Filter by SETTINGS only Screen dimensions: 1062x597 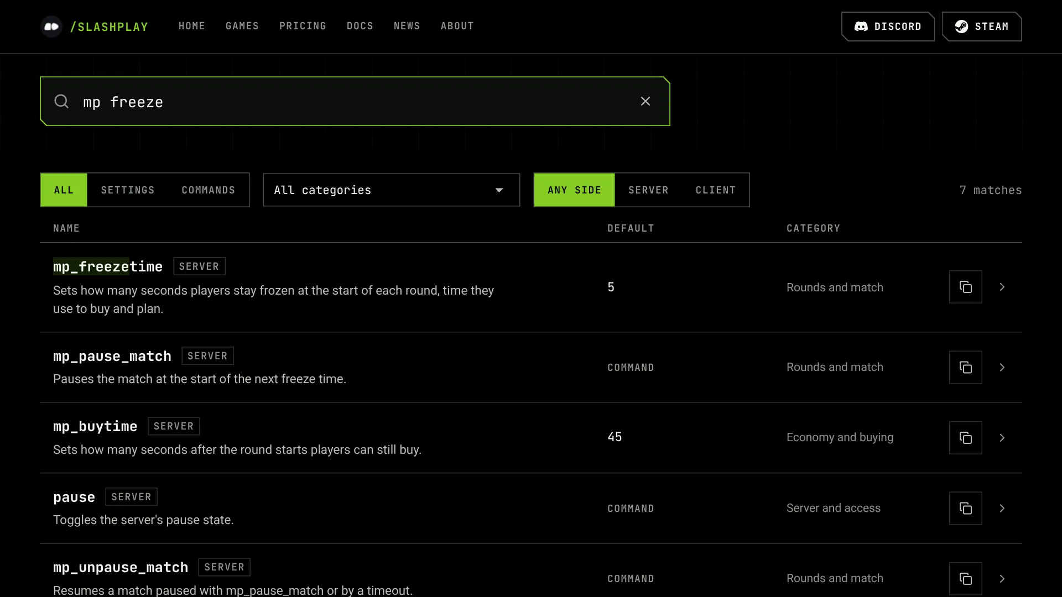point(128,190)
